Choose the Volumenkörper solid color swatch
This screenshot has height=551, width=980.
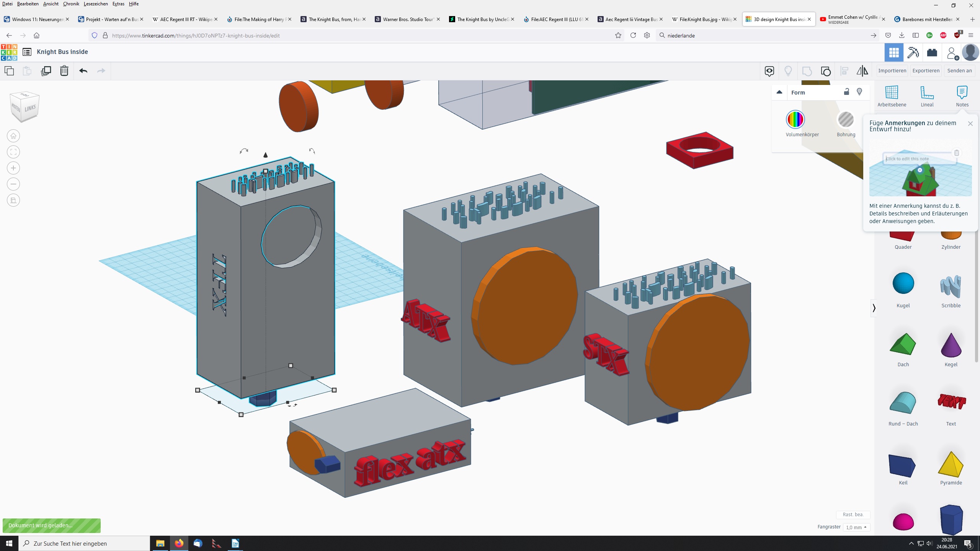795,119
